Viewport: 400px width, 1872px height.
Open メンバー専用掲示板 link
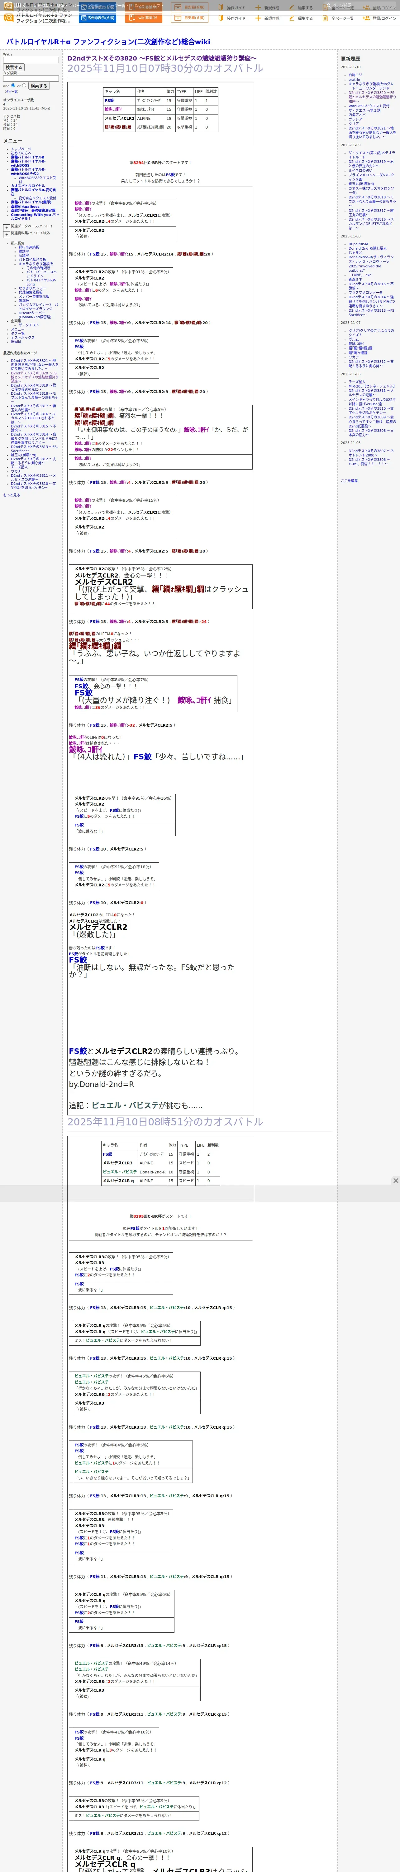tap(34, 296)
